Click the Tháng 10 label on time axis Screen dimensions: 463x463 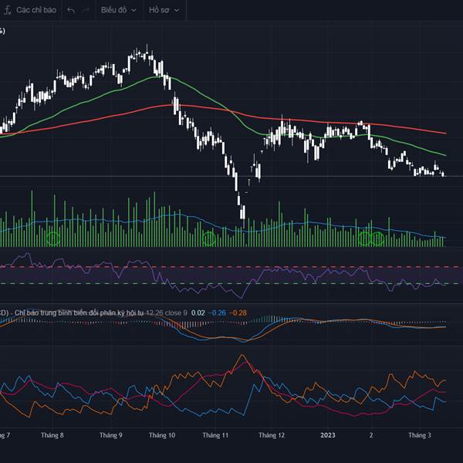[163, 435]
